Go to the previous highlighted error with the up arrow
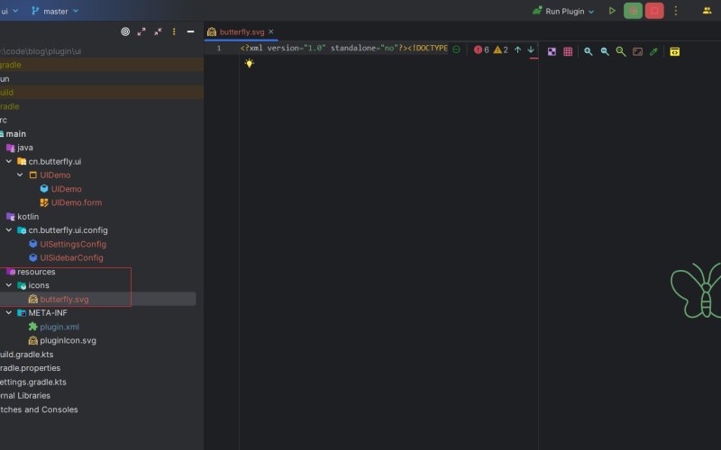 point(517,49)
